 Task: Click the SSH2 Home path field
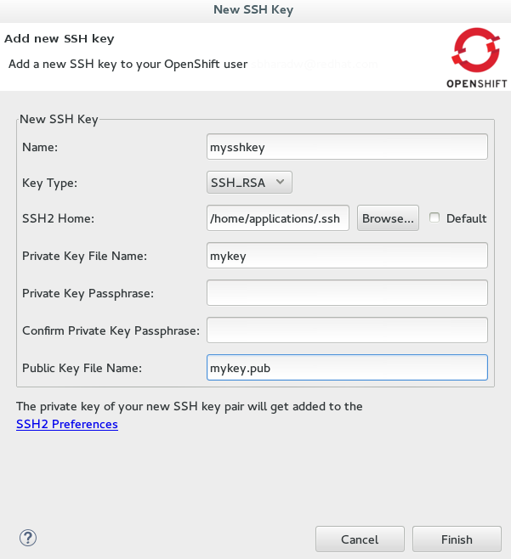[278, 218]
